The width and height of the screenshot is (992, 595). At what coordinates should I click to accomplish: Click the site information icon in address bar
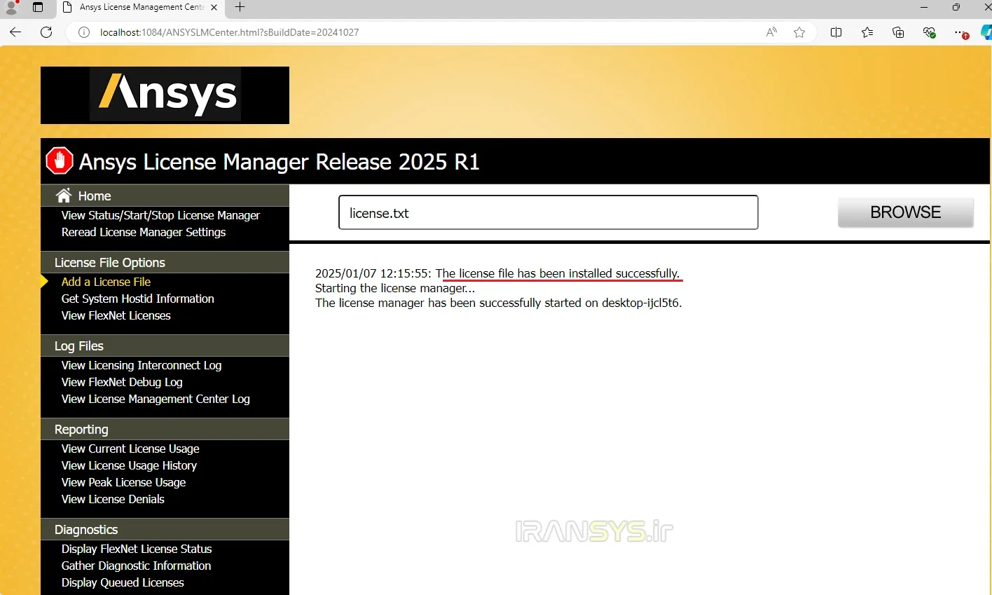tap(84, 32)
